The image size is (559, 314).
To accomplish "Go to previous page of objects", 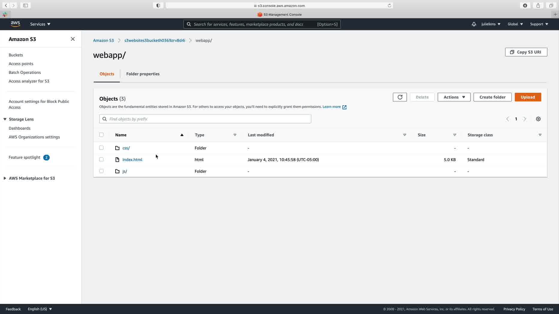I will click(507, 119).
